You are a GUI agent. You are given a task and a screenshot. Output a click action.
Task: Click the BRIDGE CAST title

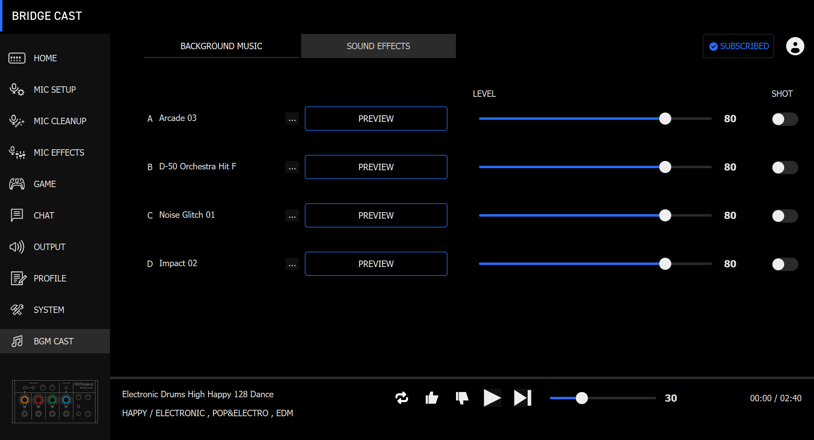(x=47, y=16)
